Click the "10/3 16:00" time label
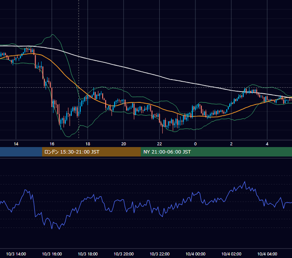Image resolution: width=292 pixels, height=258 pixels. click(x=52, y=254)
